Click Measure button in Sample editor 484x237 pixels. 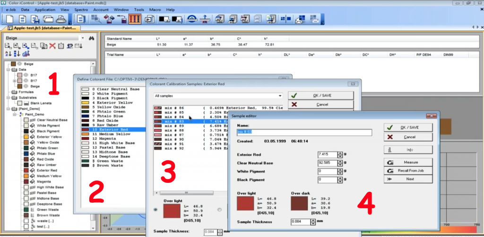pos(407,162)
